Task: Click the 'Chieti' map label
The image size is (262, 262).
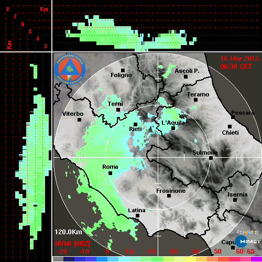Action: [230, 133]
